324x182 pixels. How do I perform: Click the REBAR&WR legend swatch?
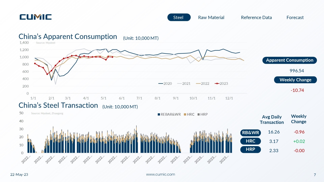[159, 114]
